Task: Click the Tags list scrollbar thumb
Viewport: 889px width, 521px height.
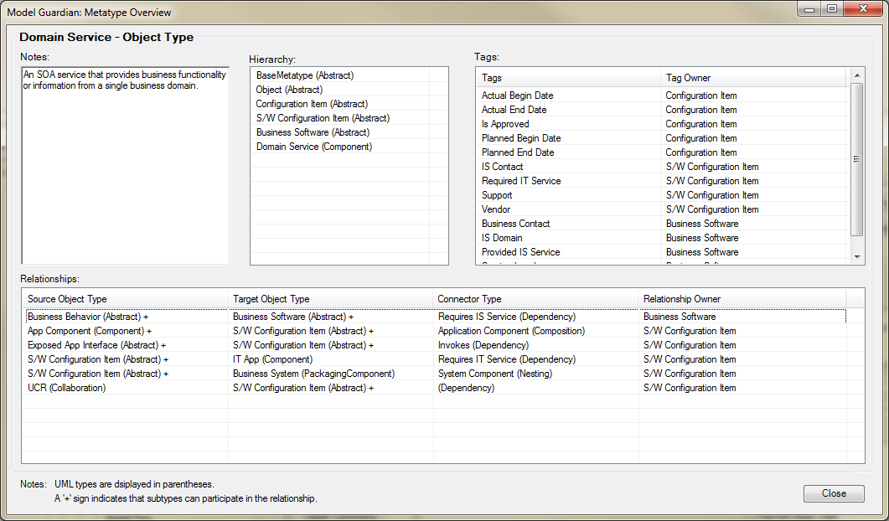Action: coord(856,159)
